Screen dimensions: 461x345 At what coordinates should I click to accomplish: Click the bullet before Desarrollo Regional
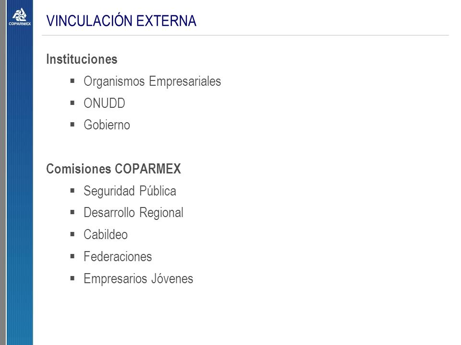[x=73, y=212]
